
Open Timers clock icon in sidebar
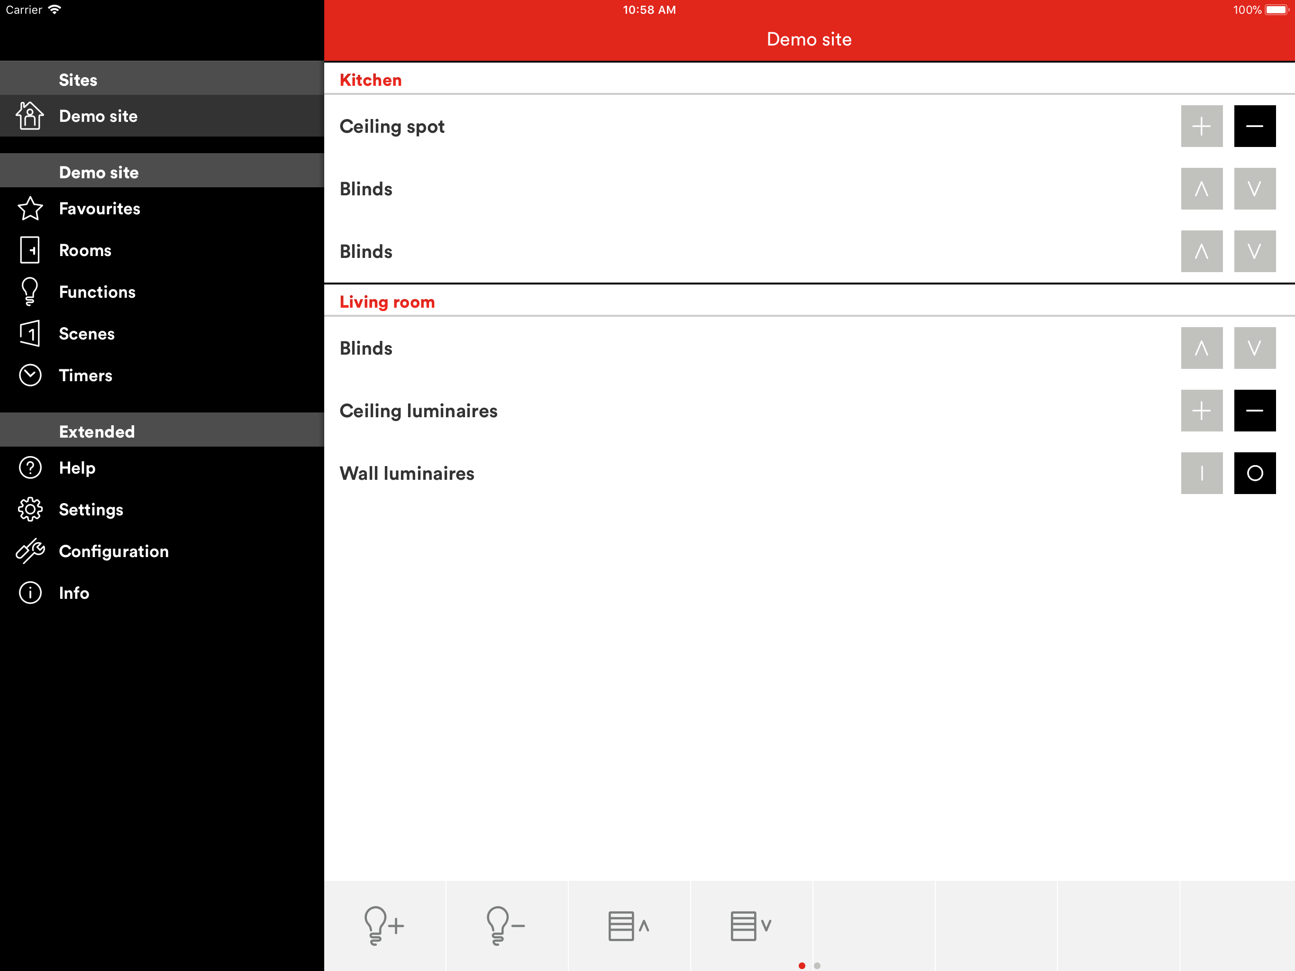(30, 376)
